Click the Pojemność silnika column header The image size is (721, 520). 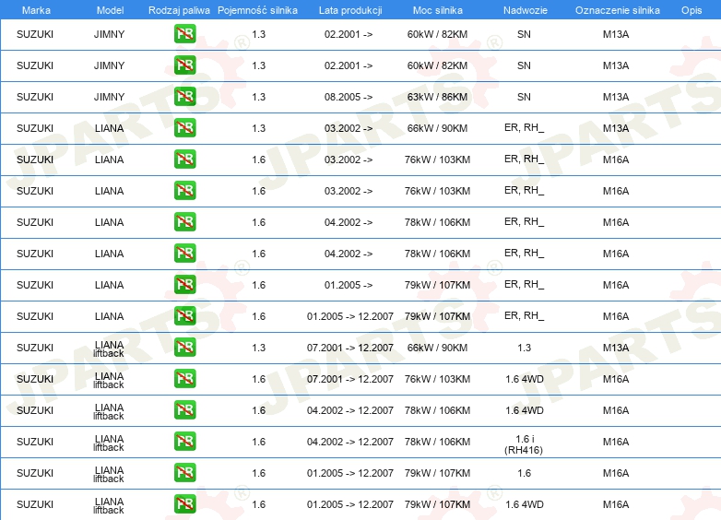click(x=257, y=10)
